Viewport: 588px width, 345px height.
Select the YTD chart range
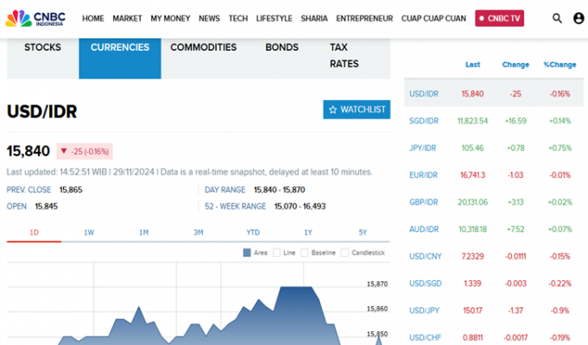coord(253,232)
